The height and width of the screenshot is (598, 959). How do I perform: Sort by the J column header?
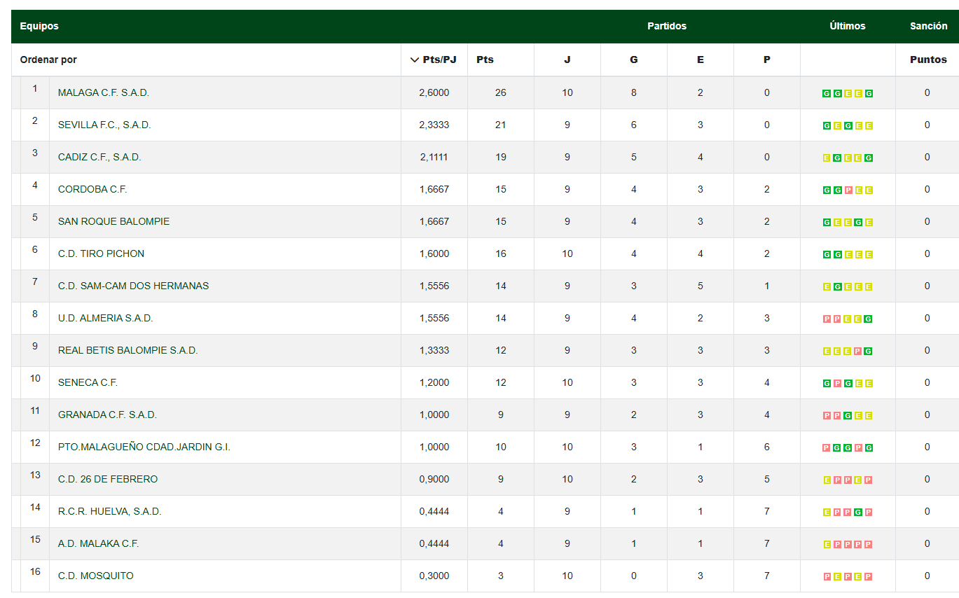pos(567,60)
